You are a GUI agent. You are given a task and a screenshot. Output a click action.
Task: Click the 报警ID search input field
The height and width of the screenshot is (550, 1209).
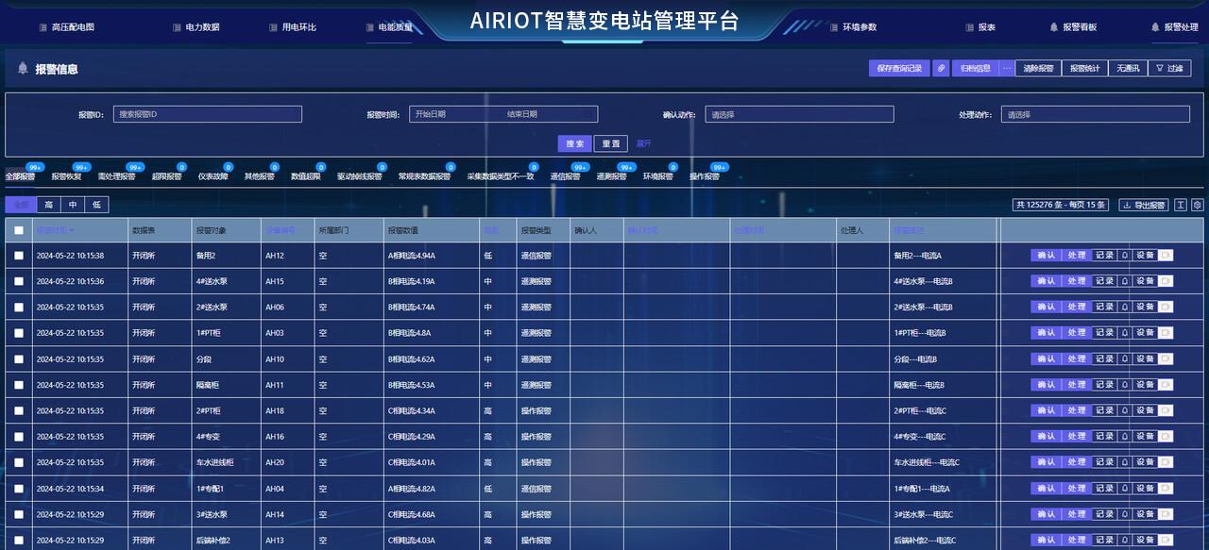(x=208, y=114)
